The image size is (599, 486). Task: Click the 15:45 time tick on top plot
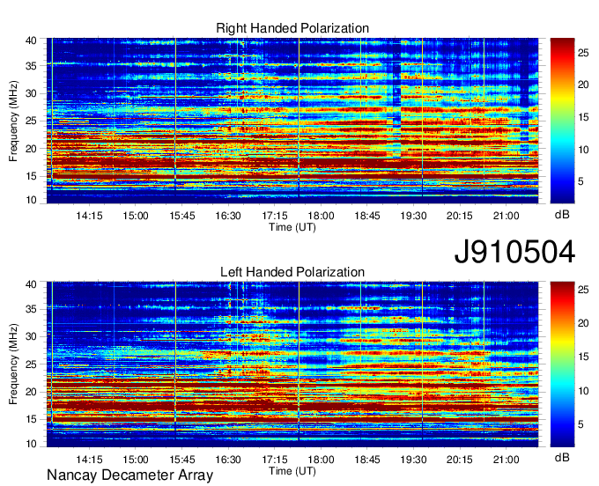coord(181,216)
